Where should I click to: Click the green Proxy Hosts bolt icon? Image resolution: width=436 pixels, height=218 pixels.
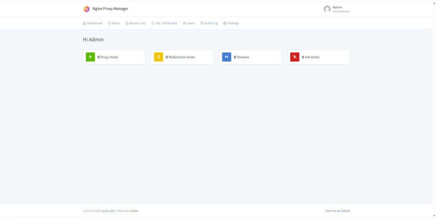click(90, 57)
